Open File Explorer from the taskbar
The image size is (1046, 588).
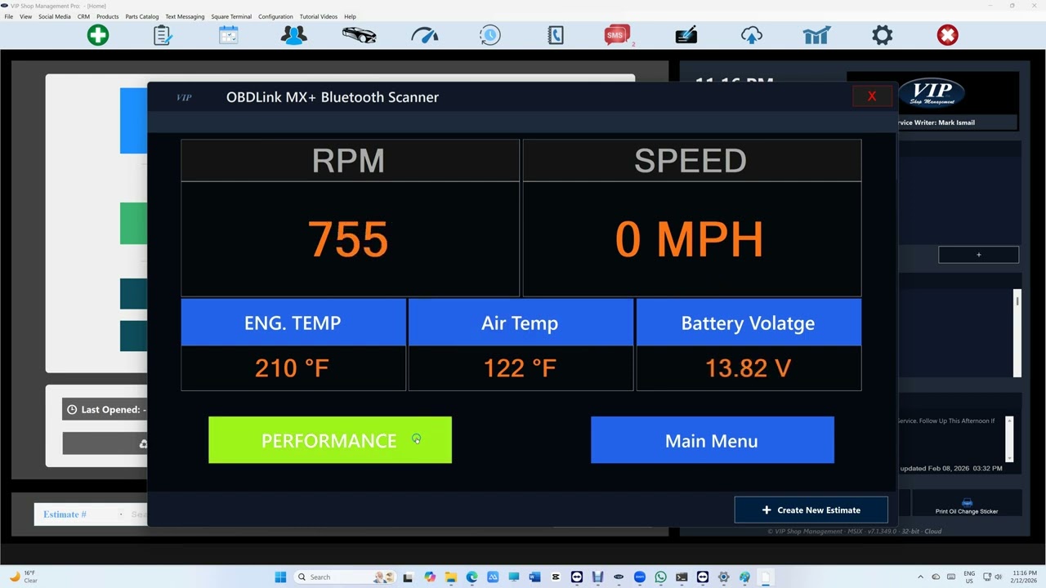[450, 577]
